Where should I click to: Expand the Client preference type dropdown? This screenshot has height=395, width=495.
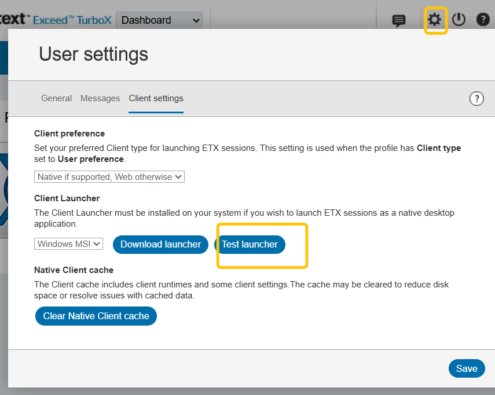(109, 177)
